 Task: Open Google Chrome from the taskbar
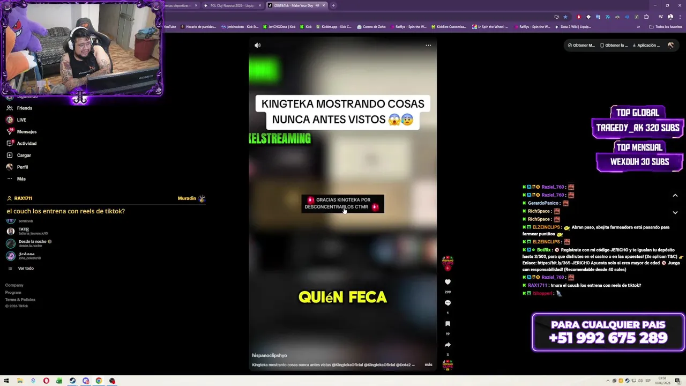(99, 381)
